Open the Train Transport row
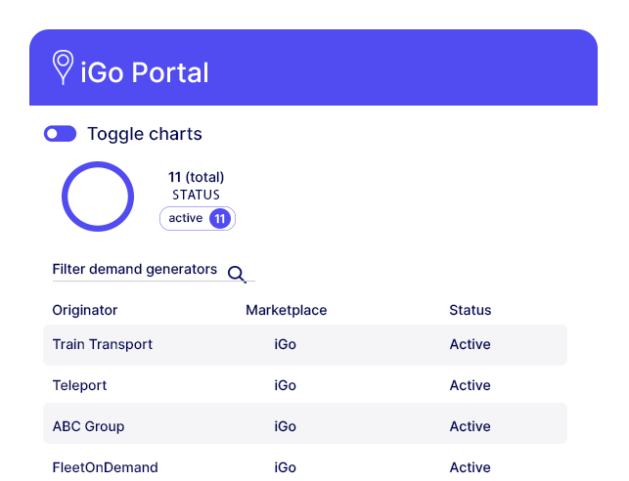Image resolution: width=629 pixels, height=481 pixels. [305, 345]
